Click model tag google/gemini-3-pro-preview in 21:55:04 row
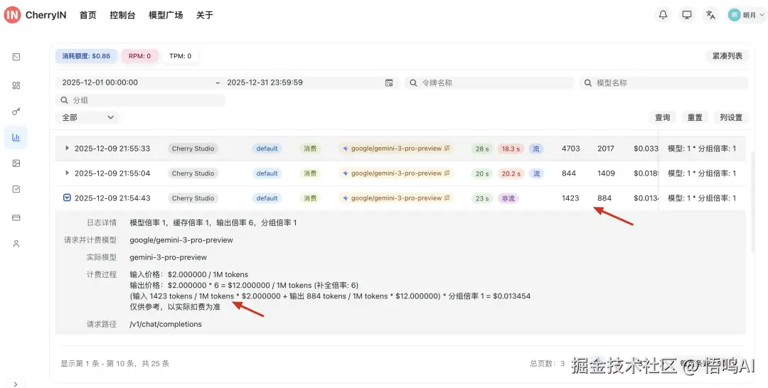 pyautogui.click(x=396, y=173)
